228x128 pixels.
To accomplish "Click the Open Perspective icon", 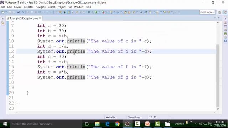I will point(219,12).
